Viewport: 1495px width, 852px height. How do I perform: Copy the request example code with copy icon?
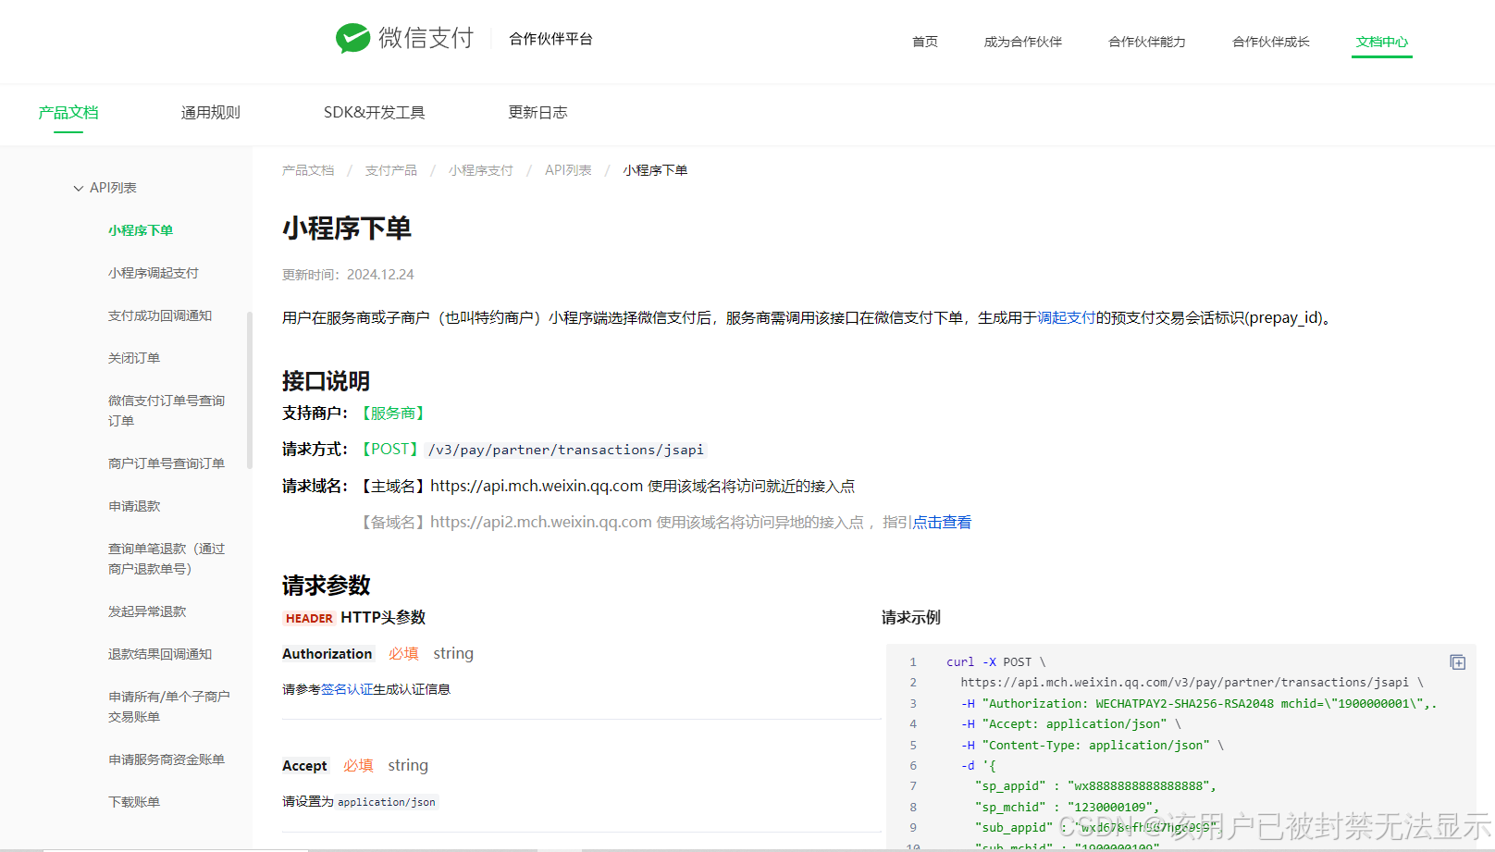pyautogui.click(x=1457, y=662)
